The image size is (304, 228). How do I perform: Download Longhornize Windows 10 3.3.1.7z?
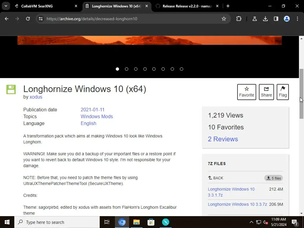point(231,192)
